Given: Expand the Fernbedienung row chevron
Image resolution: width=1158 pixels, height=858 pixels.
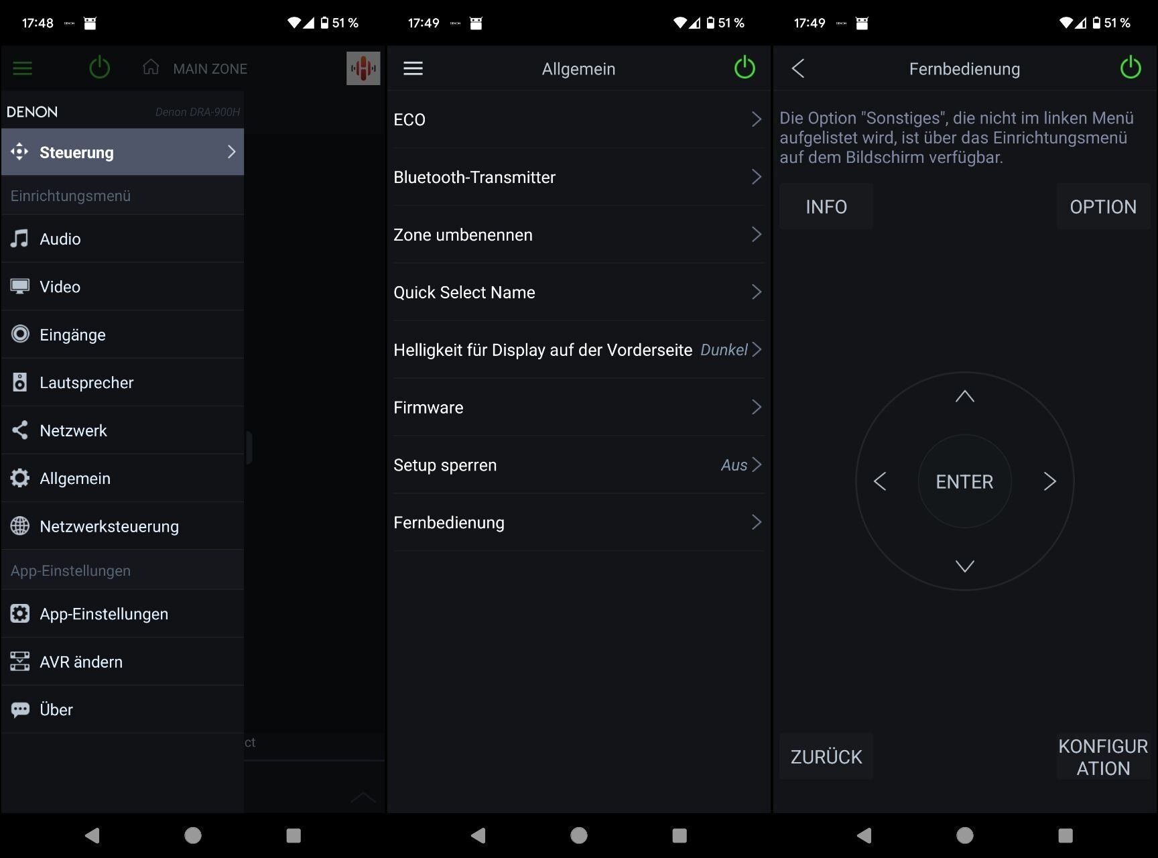Looking at the screenshot, I should (757, 523).
